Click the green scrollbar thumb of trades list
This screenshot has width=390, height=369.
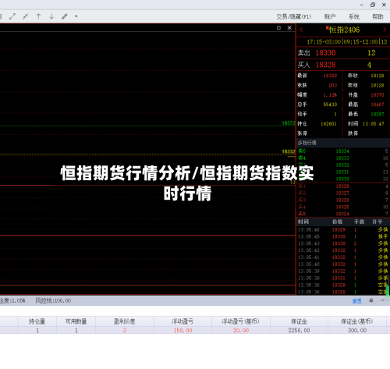(x=388, y=291)
